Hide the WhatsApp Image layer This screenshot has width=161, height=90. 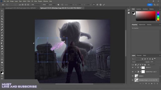point(133,80)
